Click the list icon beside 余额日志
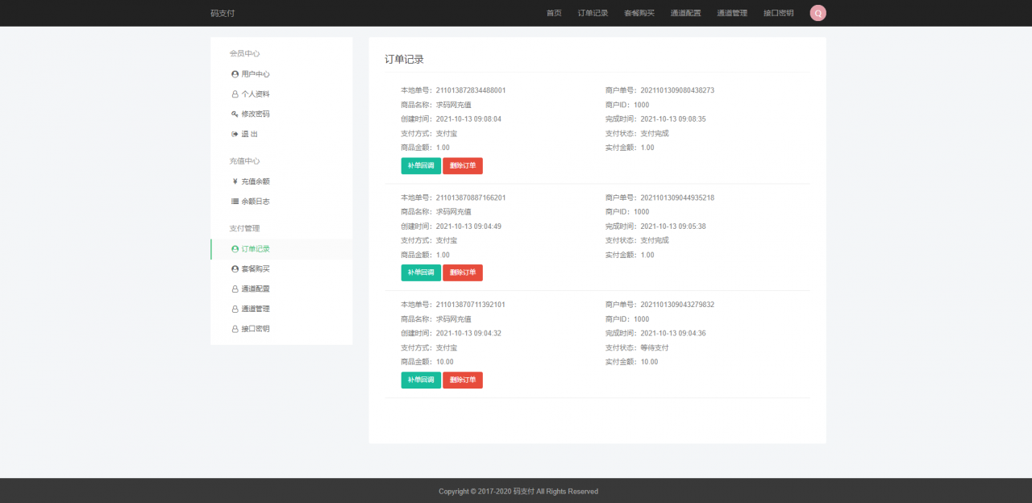The image size is (1032, 503). point(235,201)
